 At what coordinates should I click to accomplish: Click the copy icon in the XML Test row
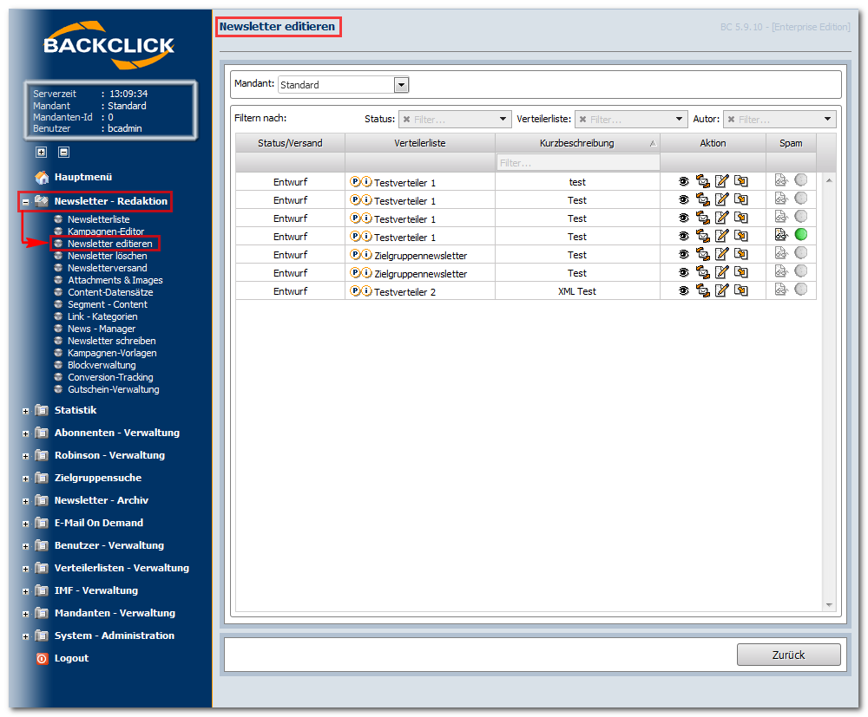point(740,290)
